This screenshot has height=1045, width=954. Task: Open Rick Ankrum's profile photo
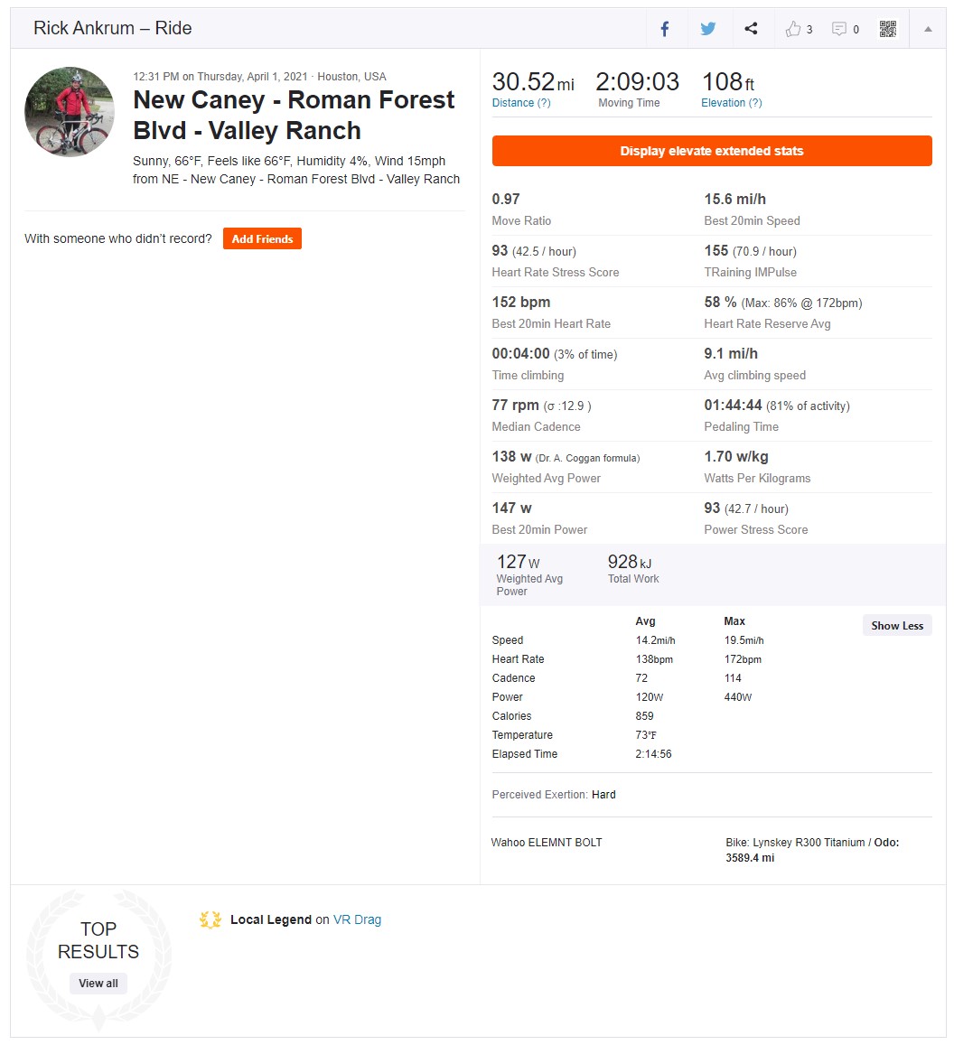click(x=70, y=111)
